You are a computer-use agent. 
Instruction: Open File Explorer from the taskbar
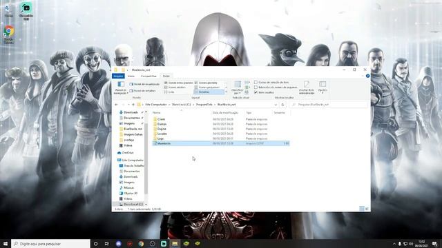pos(175,244)
